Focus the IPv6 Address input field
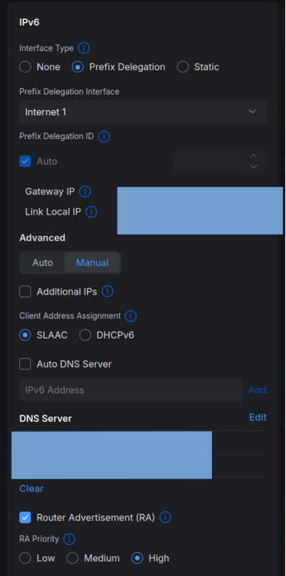Viewport: 286px width, 576px height. (131, 390)
